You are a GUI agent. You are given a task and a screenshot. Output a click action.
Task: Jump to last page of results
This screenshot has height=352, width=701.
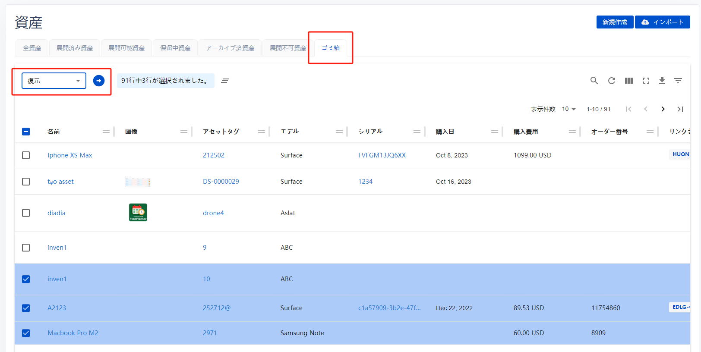680,109
